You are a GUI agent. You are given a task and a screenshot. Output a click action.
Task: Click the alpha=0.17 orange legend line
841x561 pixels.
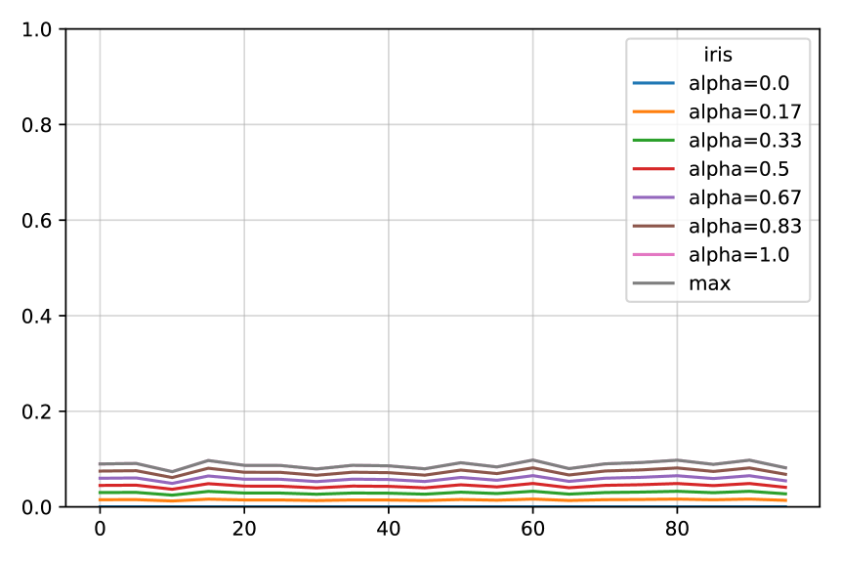pos(653,111)
